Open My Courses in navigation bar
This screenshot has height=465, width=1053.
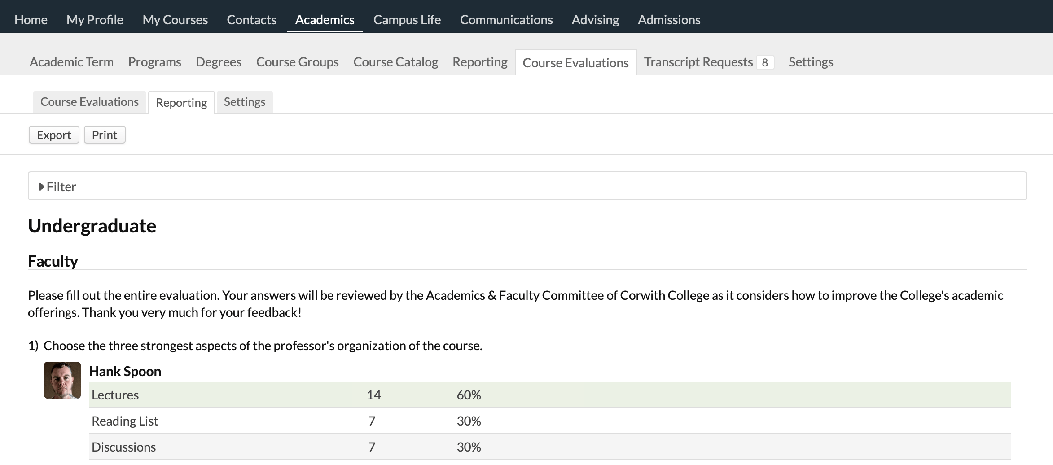(x=175, y=20)
